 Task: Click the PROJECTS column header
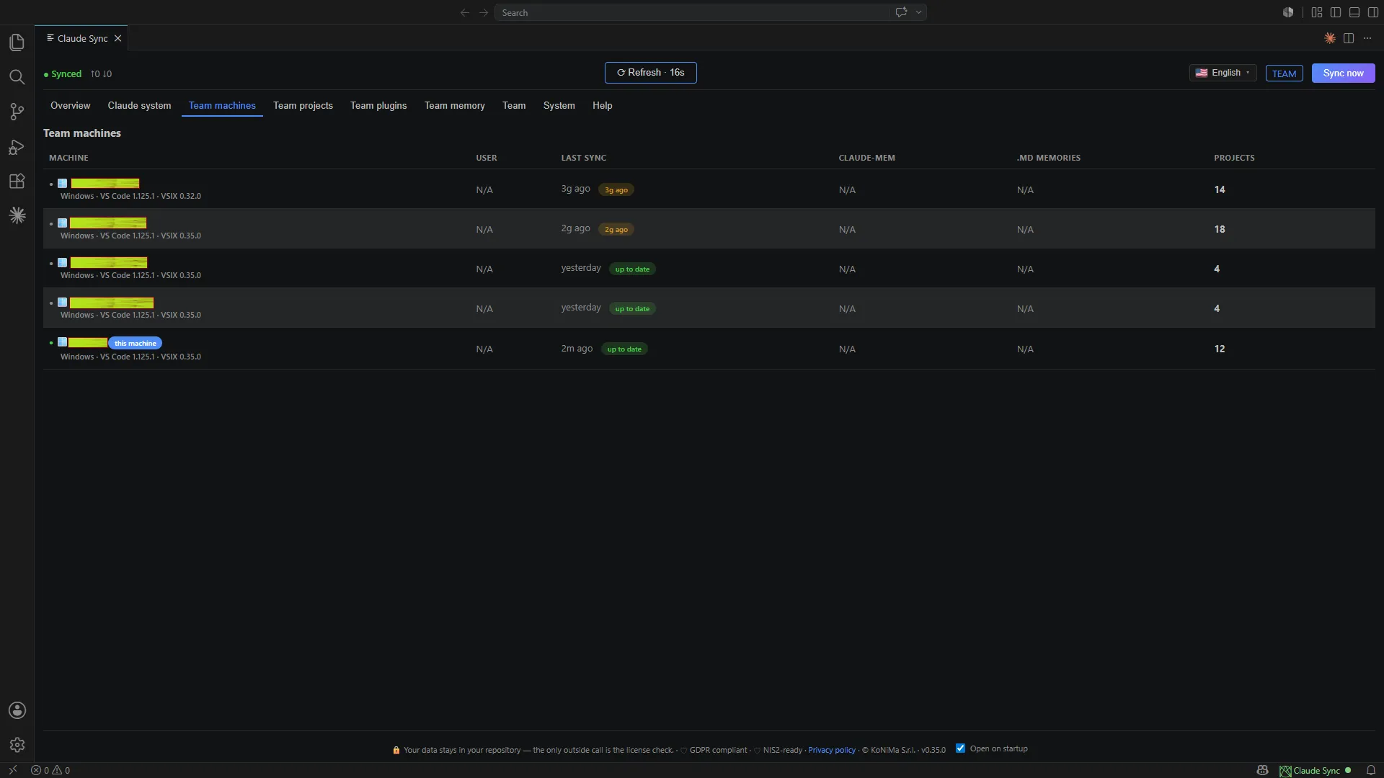tap(1234, 158)
